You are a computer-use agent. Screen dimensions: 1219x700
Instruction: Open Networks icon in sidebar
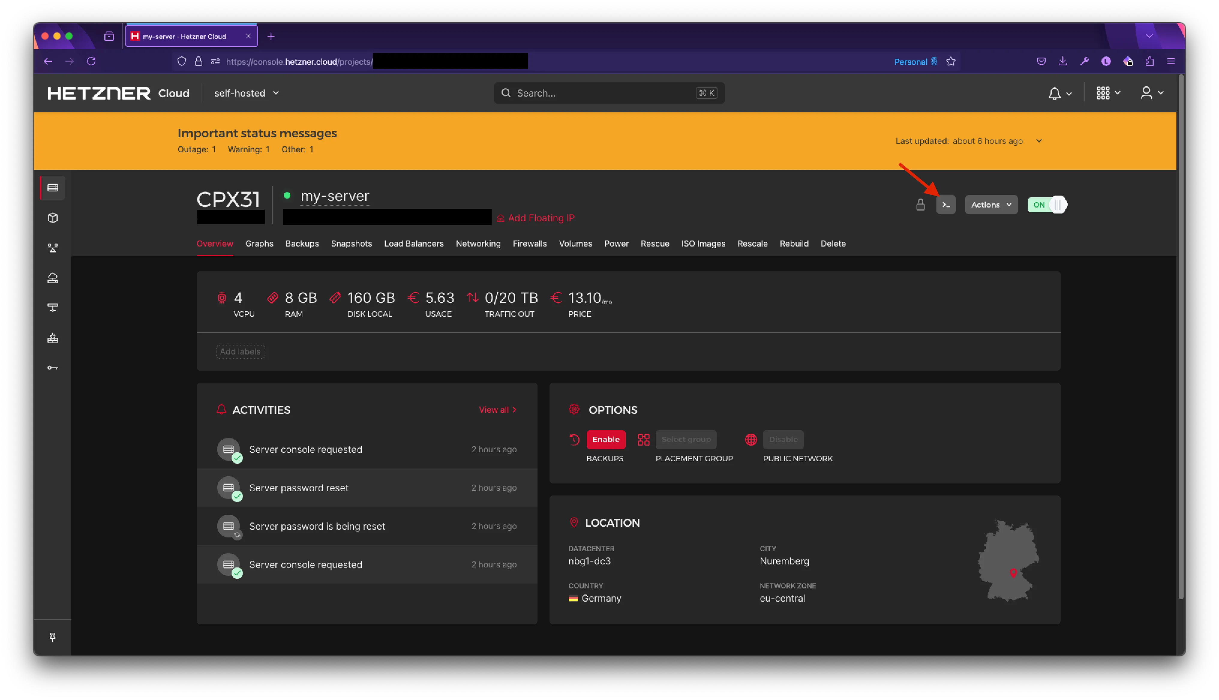point(53,308)
